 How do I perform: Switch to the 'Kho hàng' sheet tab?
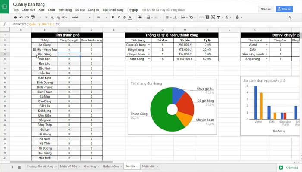89,166
